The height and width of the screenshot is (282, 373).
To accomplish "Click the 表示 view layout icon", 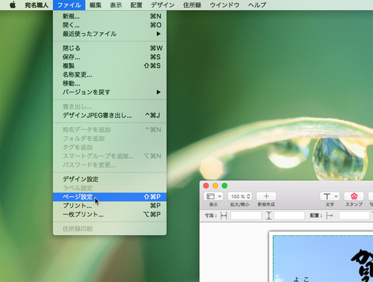I will click(213, 196).
